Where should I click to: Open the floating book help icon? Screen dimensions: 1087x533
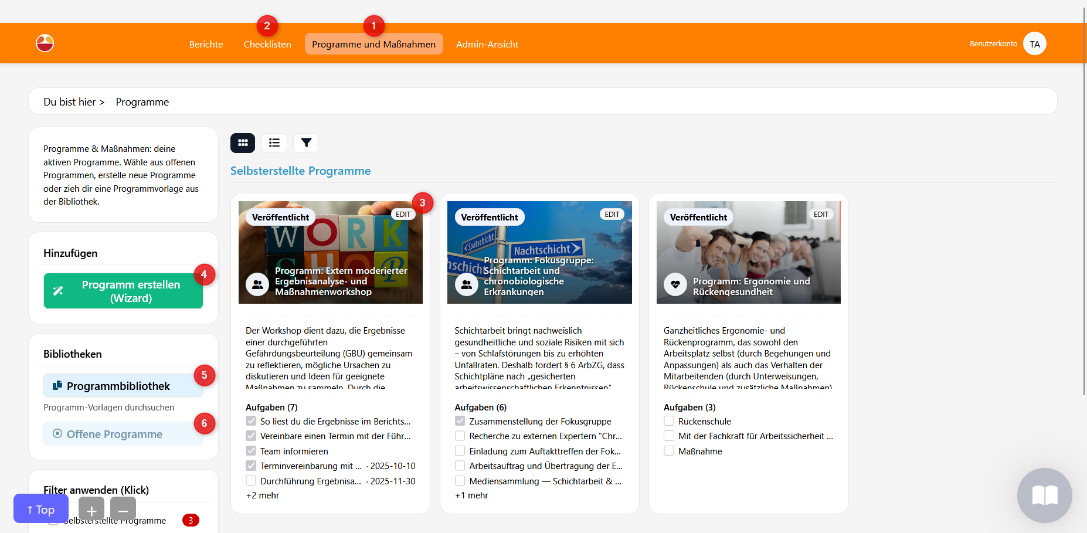(1044, 495)
